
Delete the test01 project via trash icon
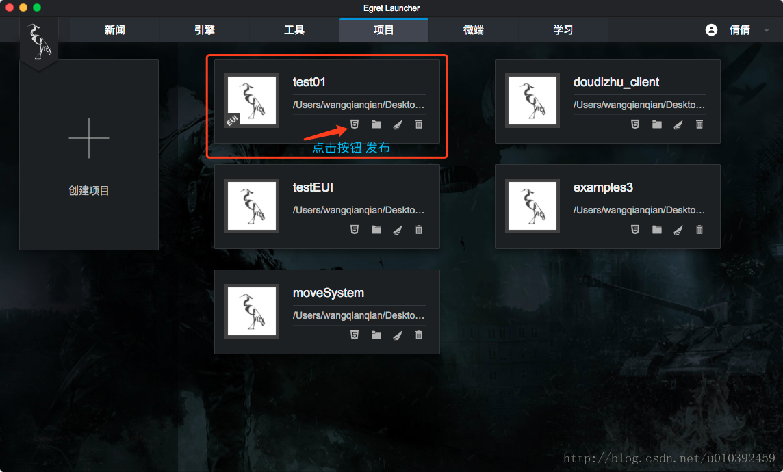[x=419, y=124]
